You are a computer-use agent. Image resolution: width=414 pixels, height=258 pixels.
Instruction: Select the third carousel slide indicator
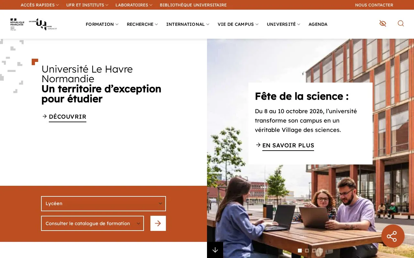coord(314,251)
